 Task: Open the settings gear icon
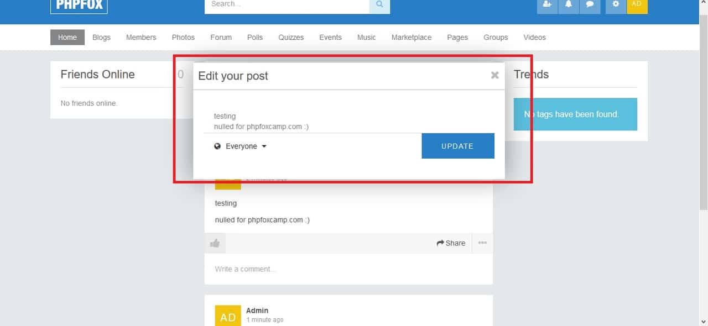click(616, 6)
